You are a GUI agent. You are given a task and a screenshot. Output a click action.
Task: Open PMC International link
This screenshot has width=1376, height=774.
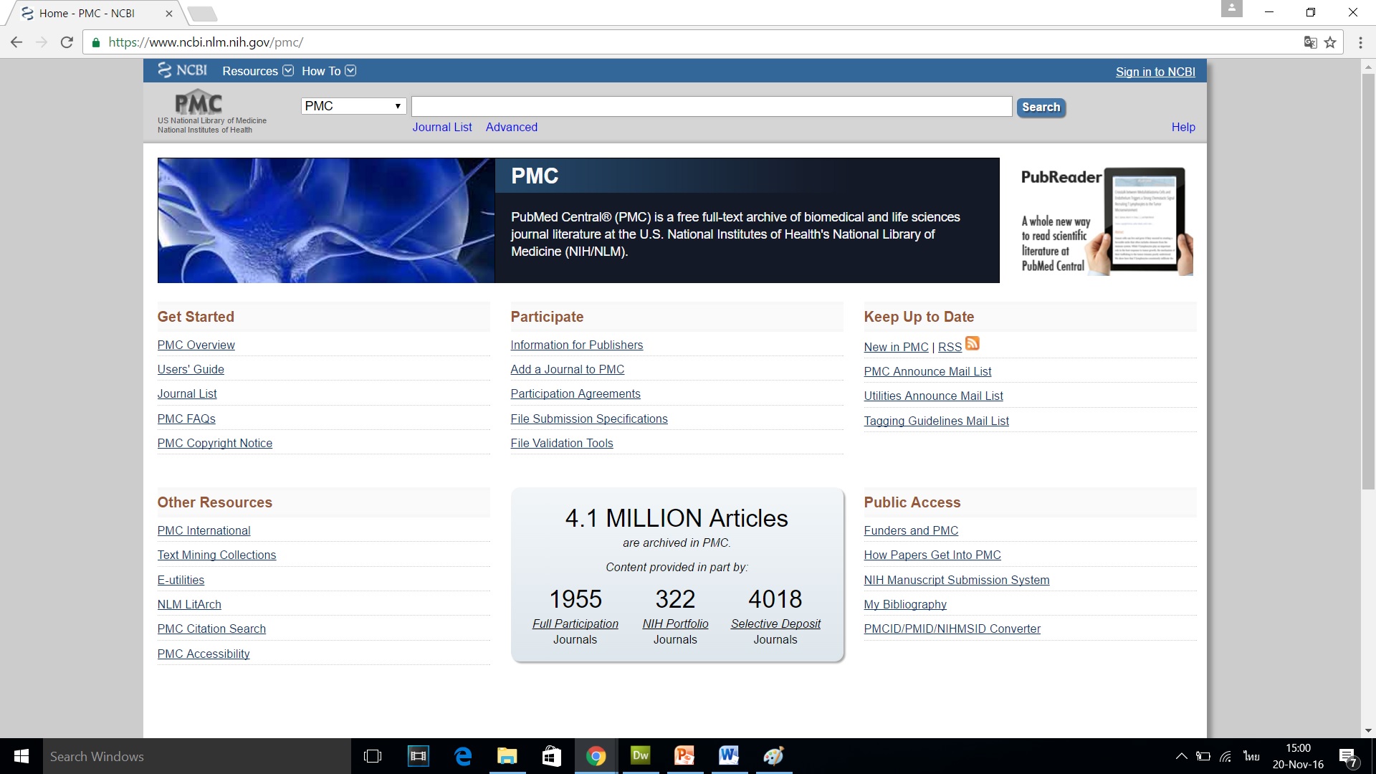pos(204,530)
